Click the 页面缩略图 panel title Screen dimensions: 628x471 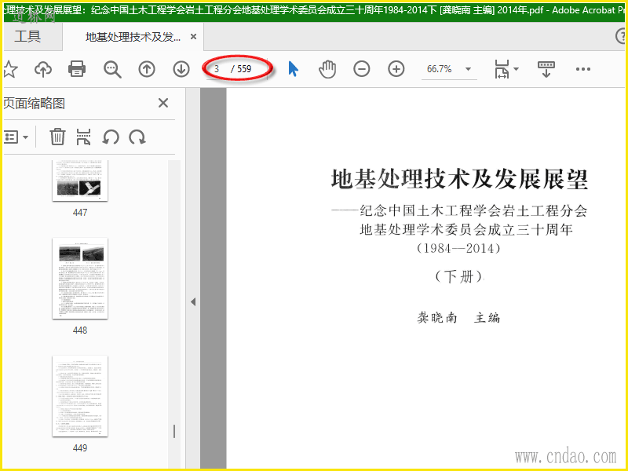pyautogui.click(x=34, y=104)
